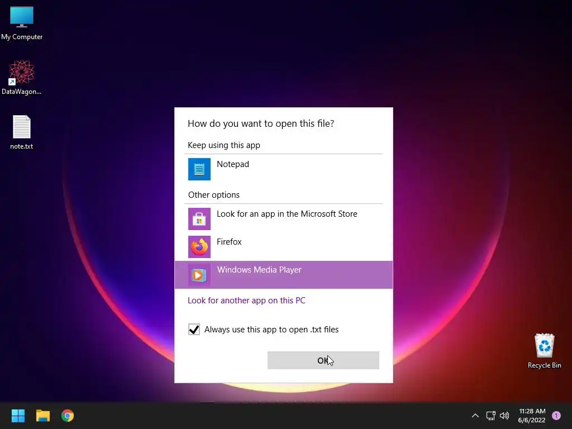Select Look for an app in the Microsoft Store
The image size is (572, 429).
click(287, 214)
